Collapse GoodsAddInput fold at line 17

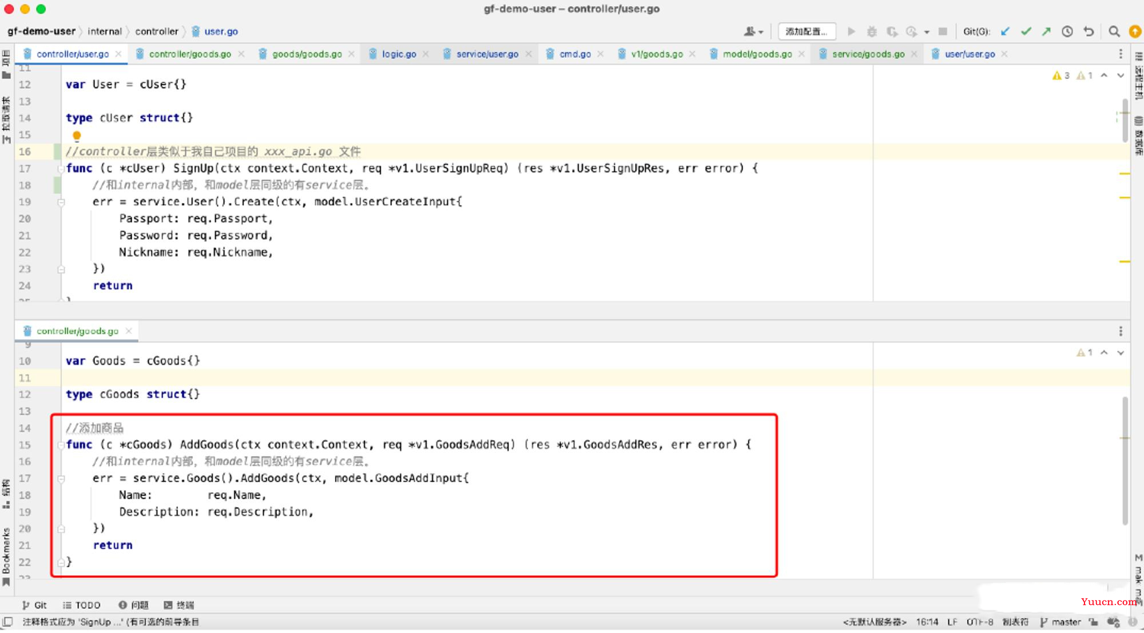(x=61, y=479)
